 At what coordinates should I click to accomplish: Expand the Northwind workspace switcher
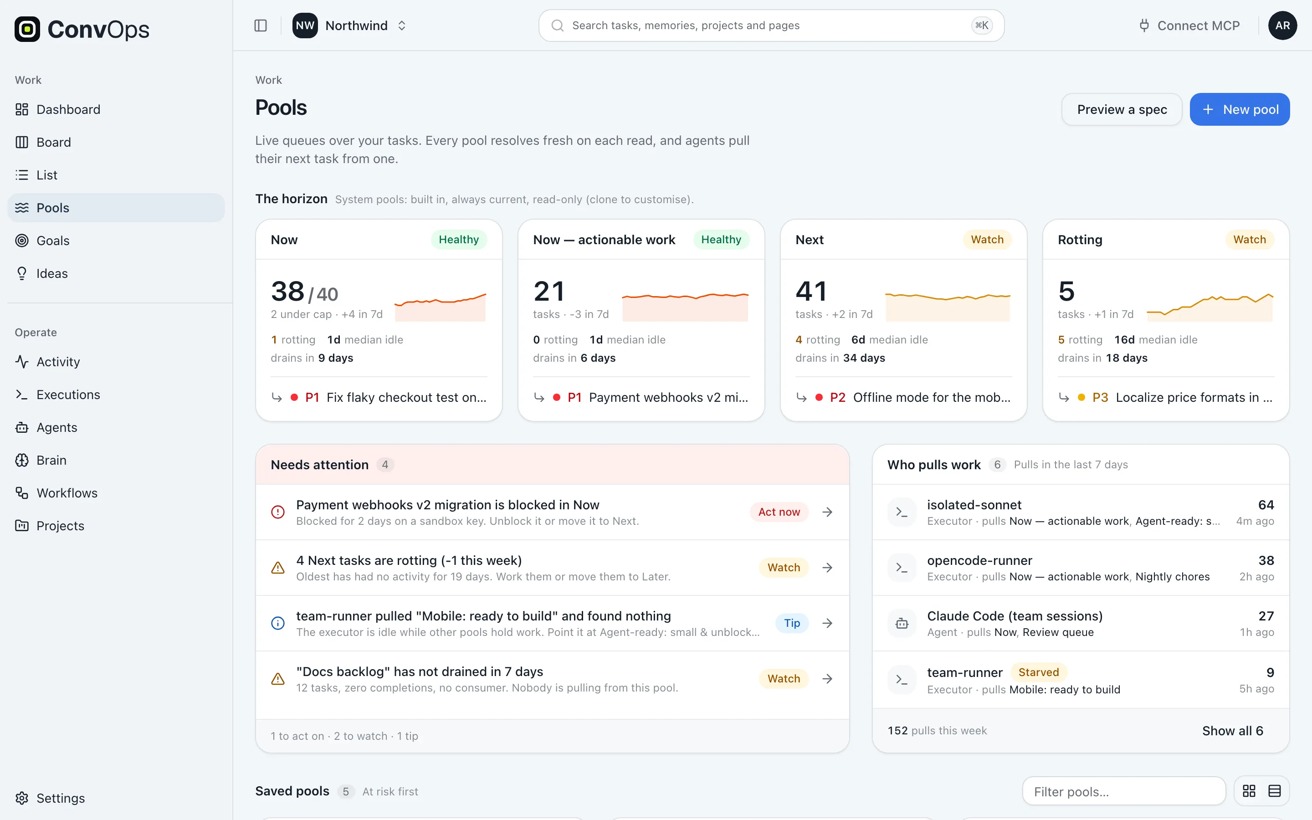tap(350, 26)
